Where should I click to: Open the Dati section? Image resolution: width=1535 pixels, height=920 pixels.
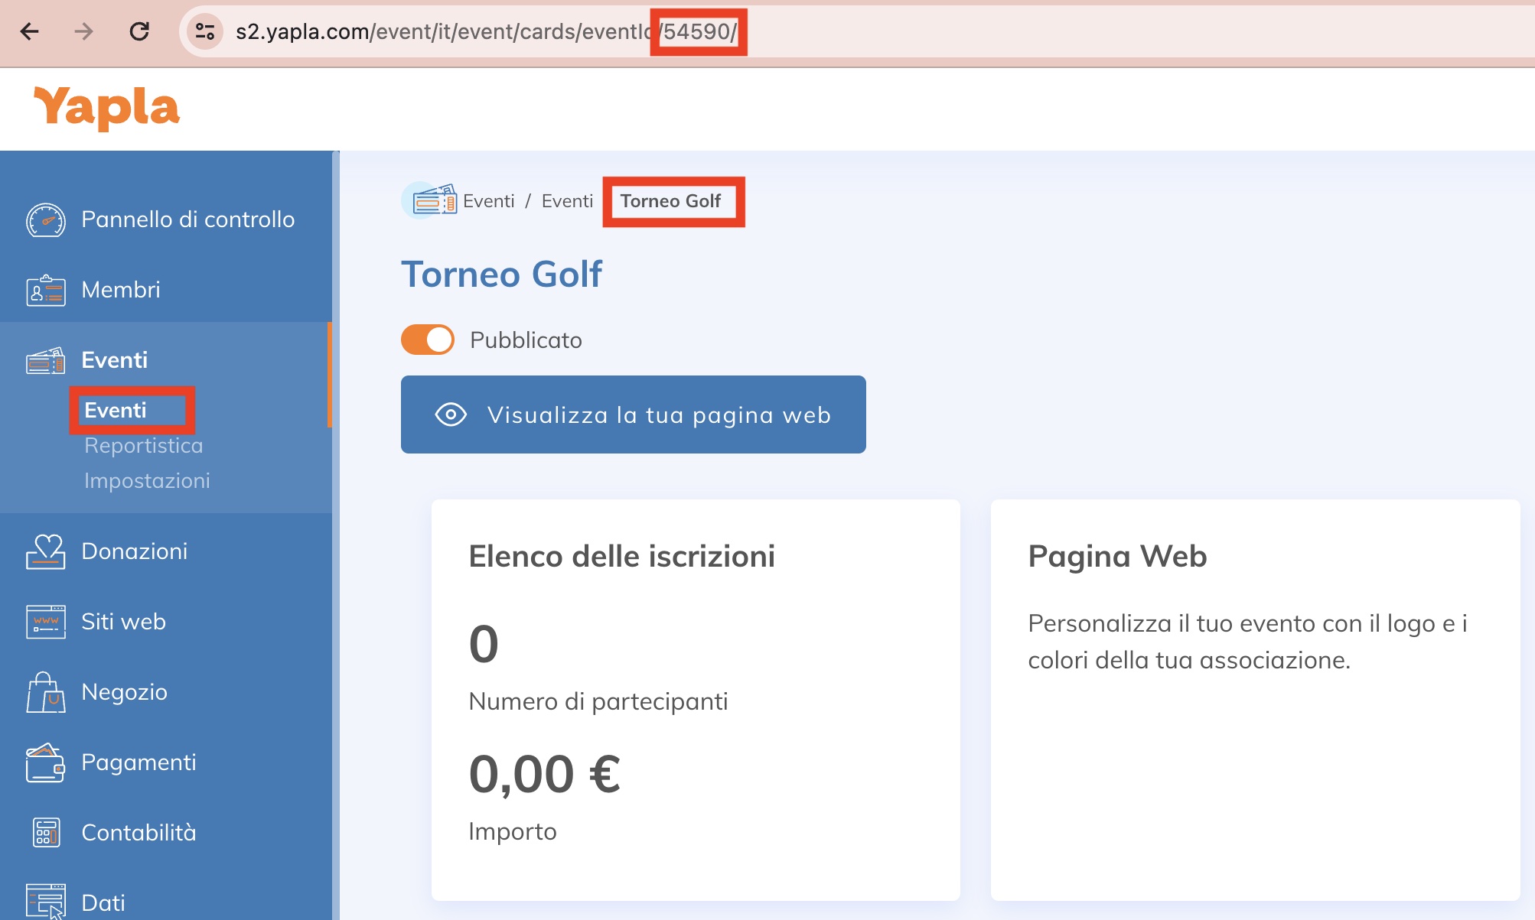(103, 903)
